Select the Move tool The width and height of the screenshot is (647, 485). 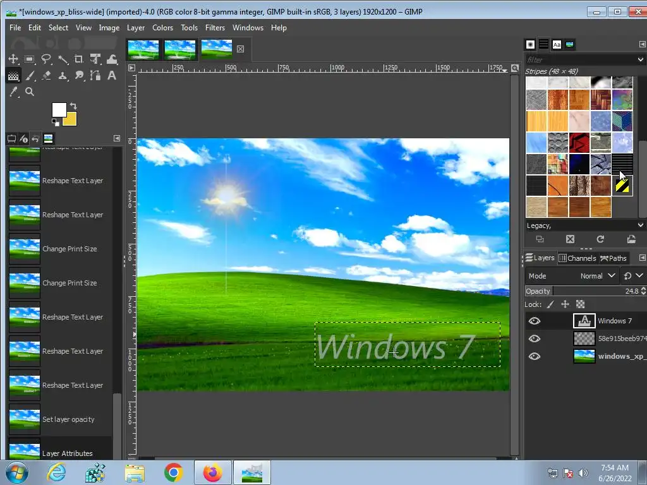click(x=13, y=59)
